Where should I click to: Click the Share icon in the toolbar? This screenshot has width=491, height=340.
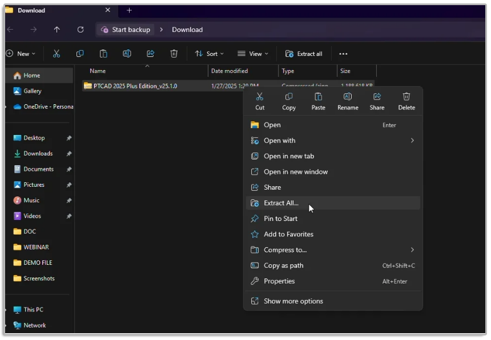point(151,54)
